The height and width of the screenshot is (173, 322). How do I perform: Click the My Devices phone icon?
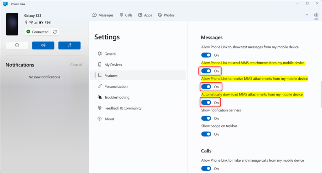point(100,65)
